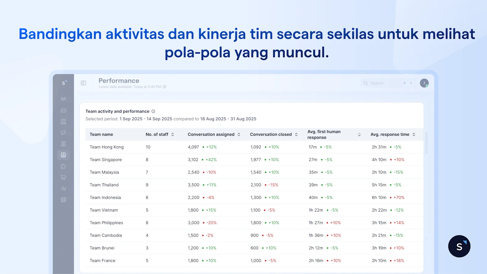Open the Workflows icon in sidebar
This screenshot has width=487, height=274.
pyautogui.click(x=63, y=144)
